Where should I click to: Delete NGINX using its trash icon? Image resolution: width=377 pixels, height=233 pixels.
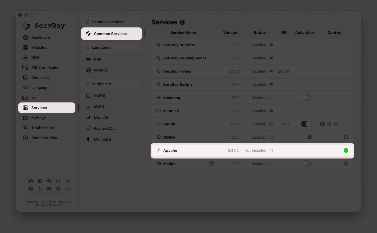346,137
